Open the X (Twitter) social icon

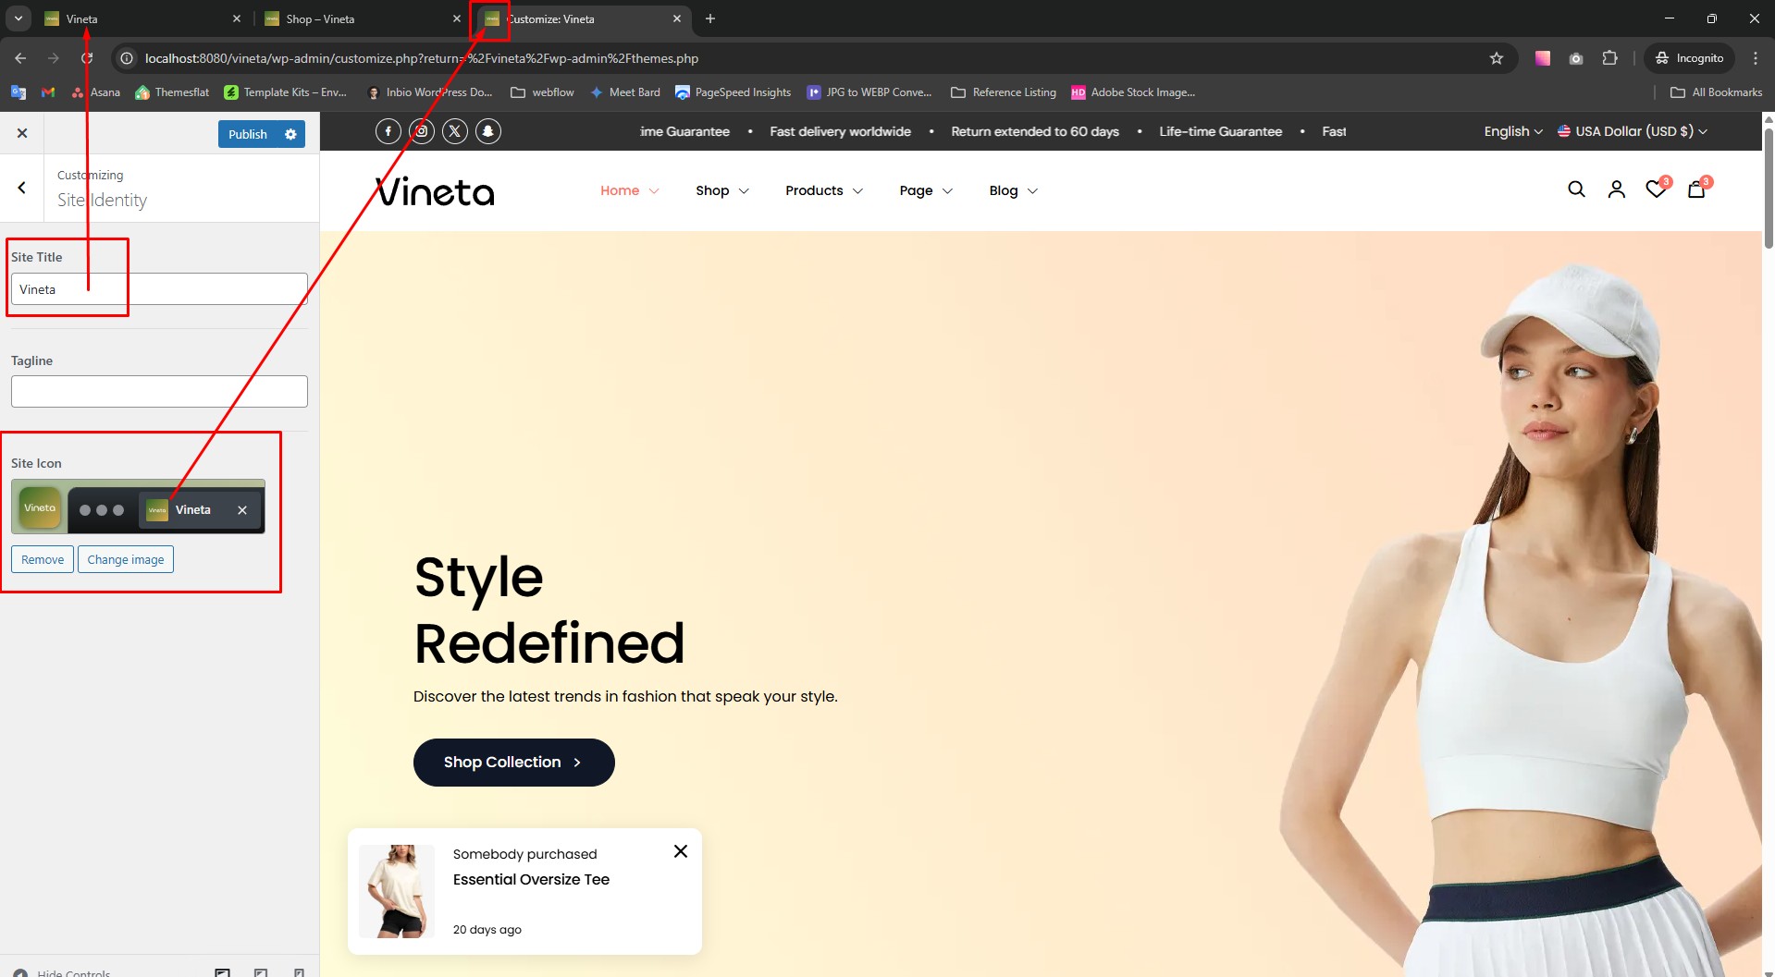coord(455,131)
